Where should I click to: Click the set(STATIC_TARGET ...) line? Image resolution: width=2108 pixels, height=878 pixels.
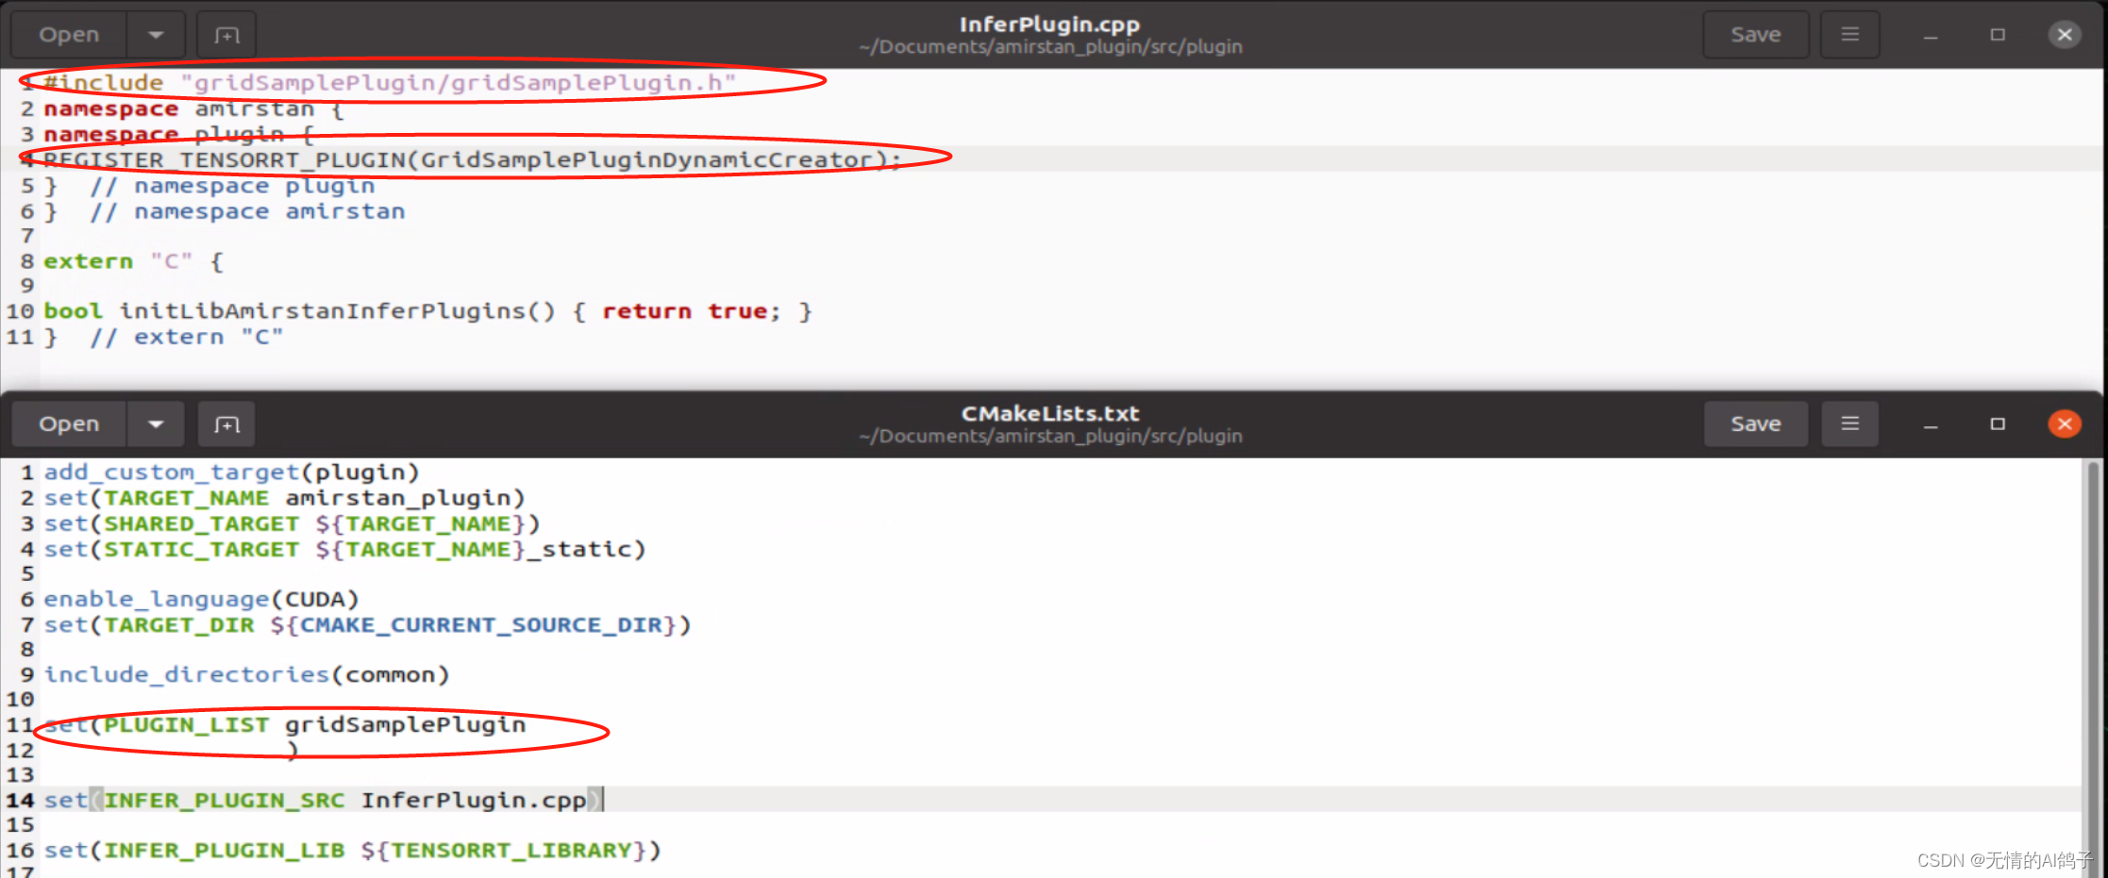click(x=344, y=549)
